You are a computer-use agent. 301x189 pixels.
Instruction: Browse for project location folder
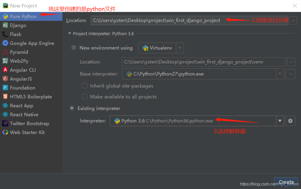pyautogui.click(x=293, y=20)
